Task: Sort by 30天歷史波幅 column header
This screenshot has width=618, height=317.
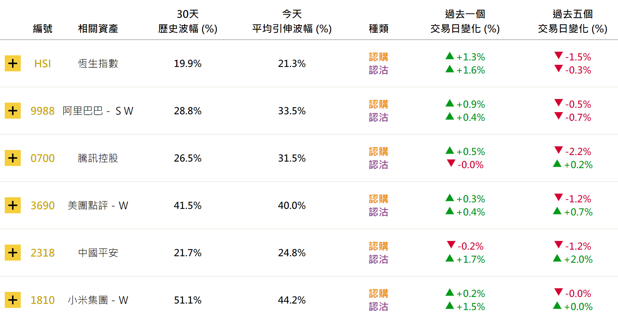Action: click(188, 21)
